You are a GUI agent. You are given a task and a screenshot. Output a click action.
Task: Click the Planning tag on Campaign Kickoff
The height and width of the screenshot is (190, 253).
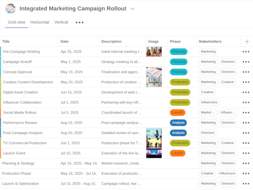click(x=178, y=62)
